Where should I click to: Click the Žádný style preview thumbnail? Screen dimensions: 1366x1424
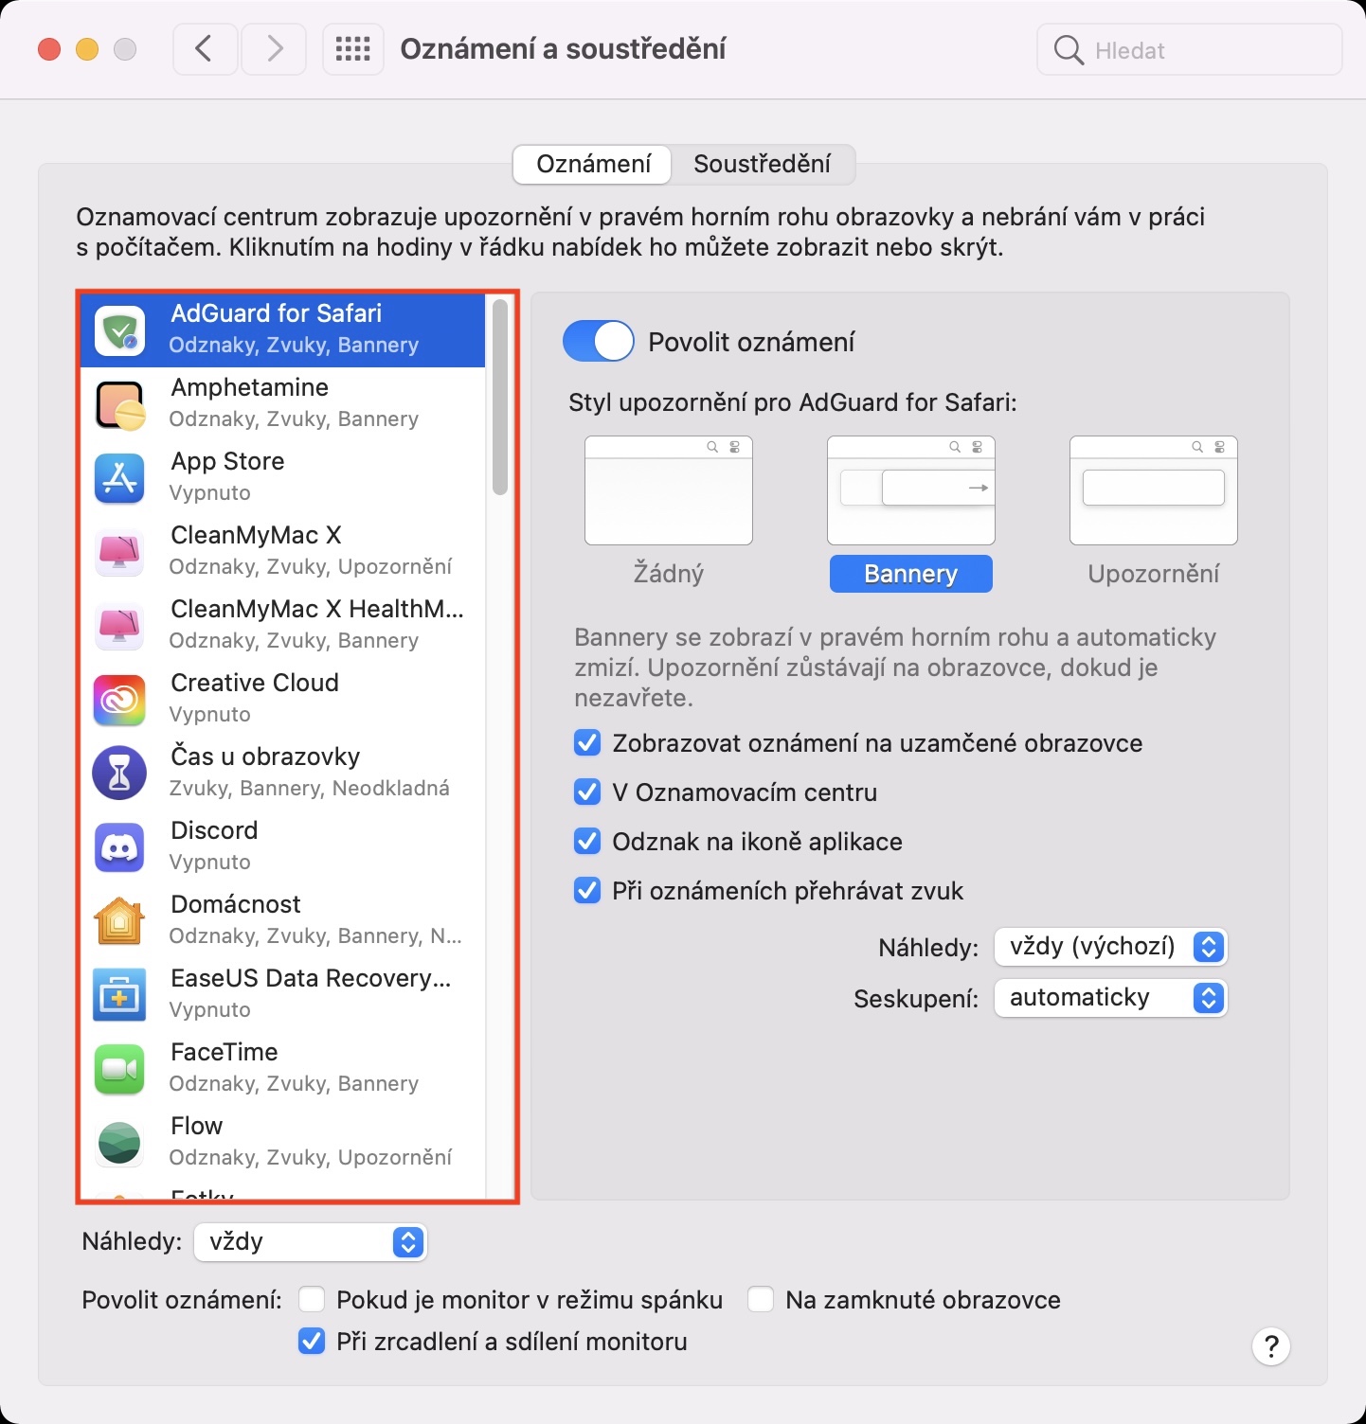coord(669,490)
